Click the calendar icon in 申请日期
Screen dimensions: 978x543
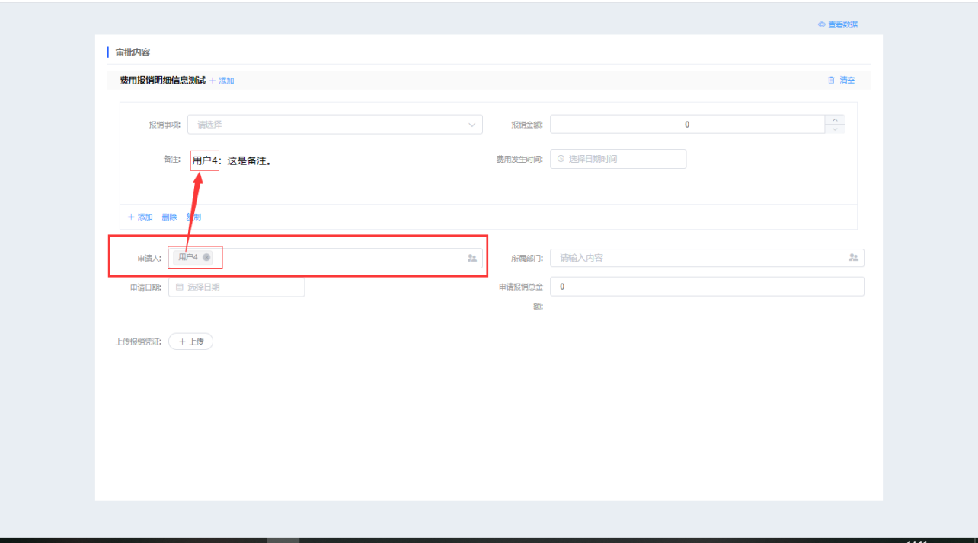[180, 287]
